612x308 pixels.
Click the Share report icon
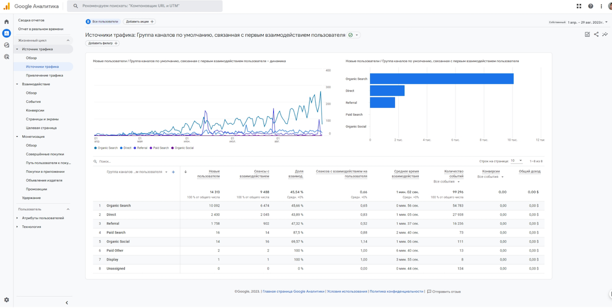pyautogui.click(x=596, y=34)
